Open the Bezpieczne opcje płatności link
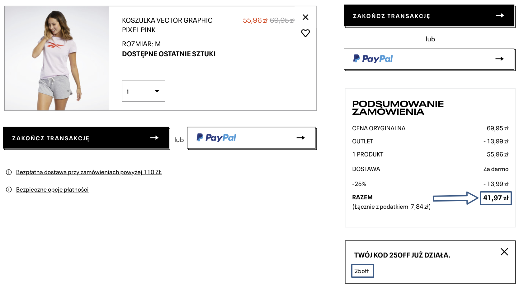Screen dimensions: 519x288 (x=52, y=190)
